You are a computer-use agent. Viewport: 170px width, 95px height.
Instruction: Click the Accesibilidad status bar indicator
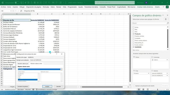tap(46, 89)
